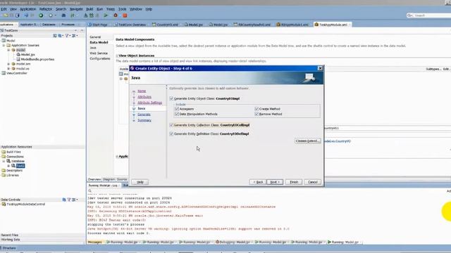
Task: Open the Projects panel view options dropdown
Action: click(74, 36)
